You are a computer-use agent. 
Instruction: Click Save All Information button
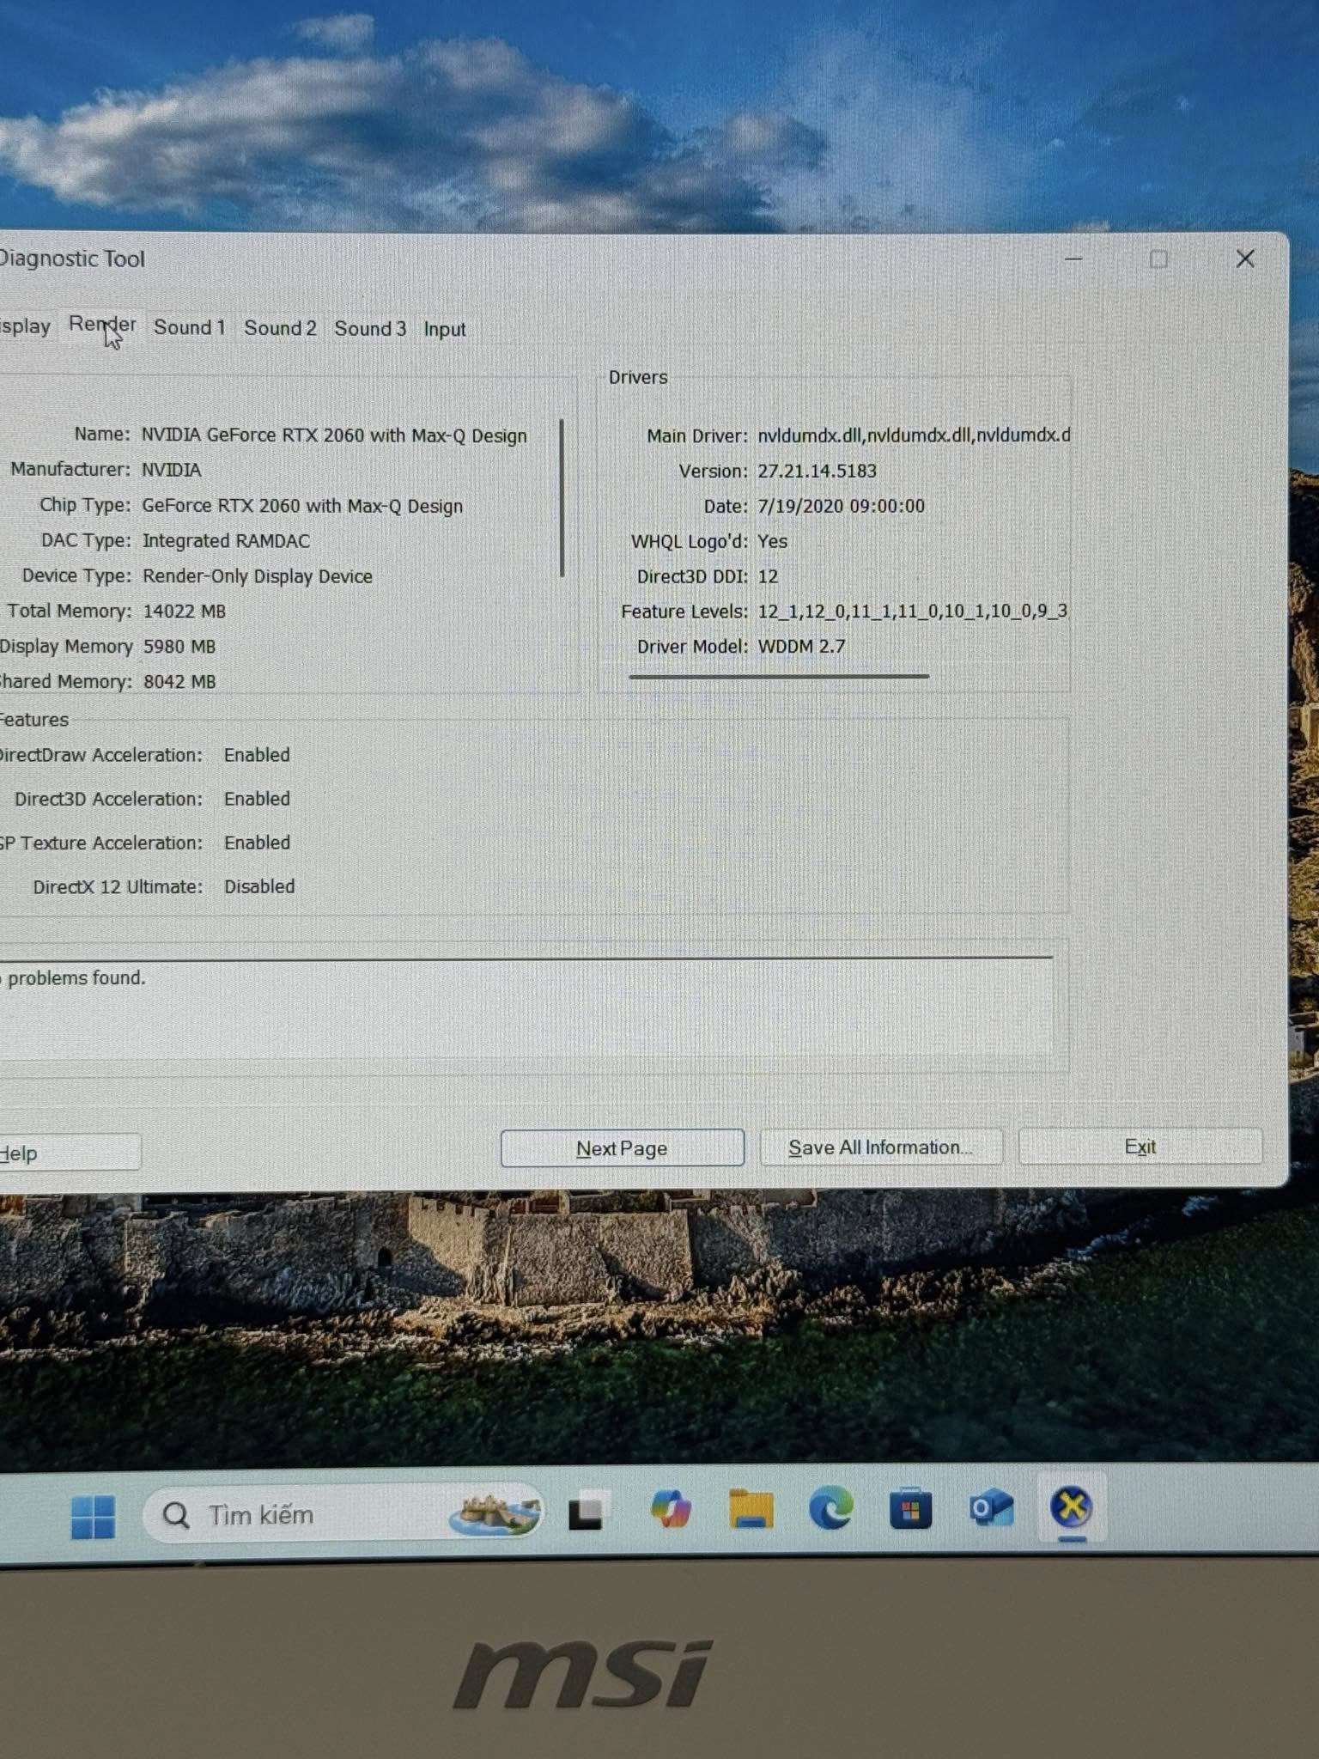point(880,1147)
